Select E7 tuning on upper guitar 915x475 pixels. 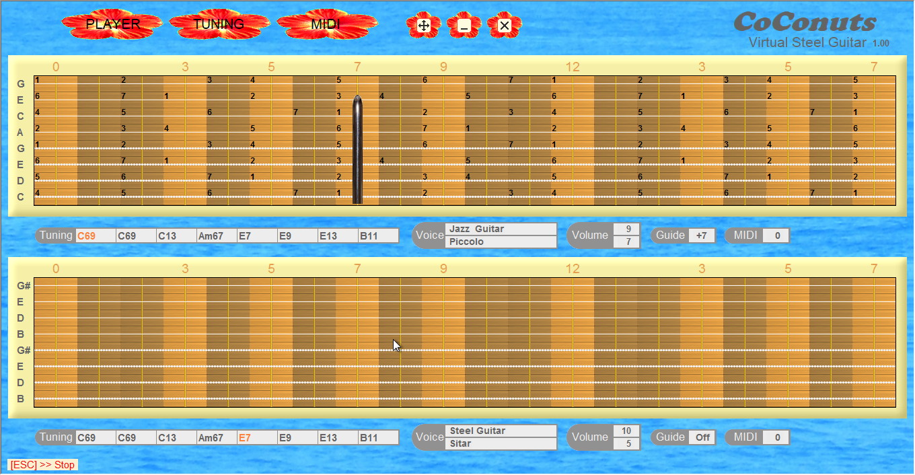[257, 235]
